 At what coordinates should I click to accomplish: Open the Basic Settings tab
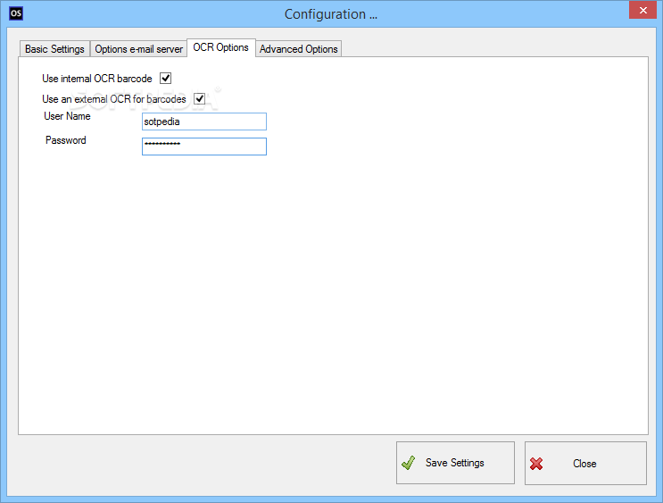point(54,49)
